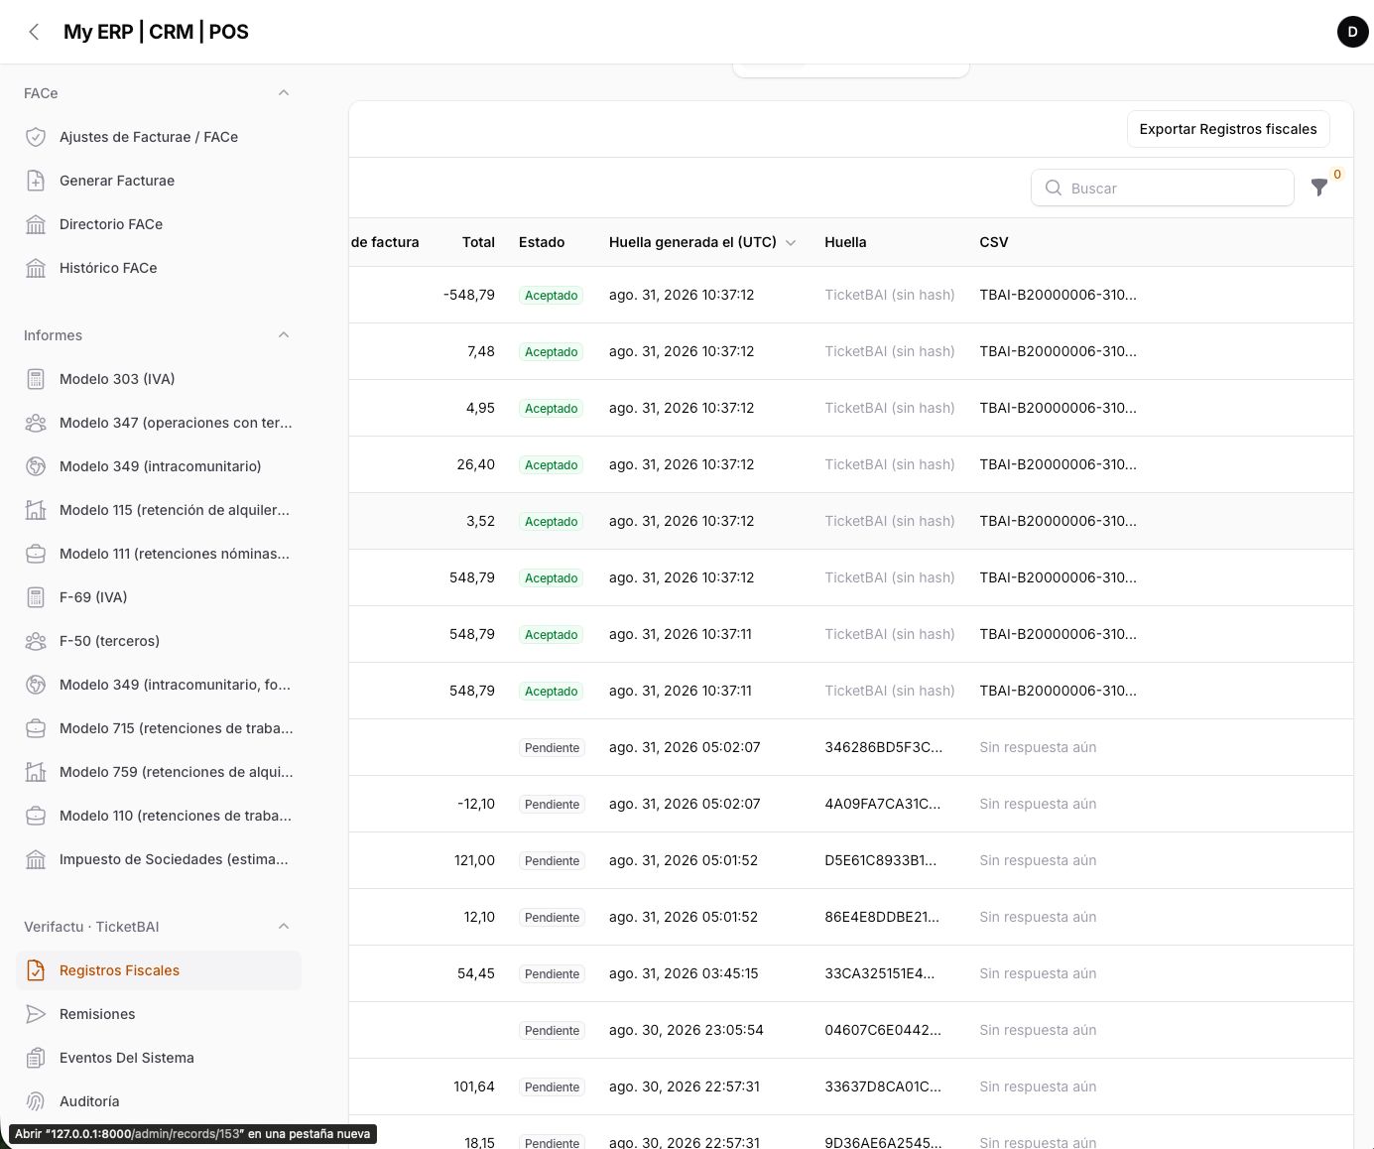Click the Modelo 759 building icon

[x=36, y=772]
